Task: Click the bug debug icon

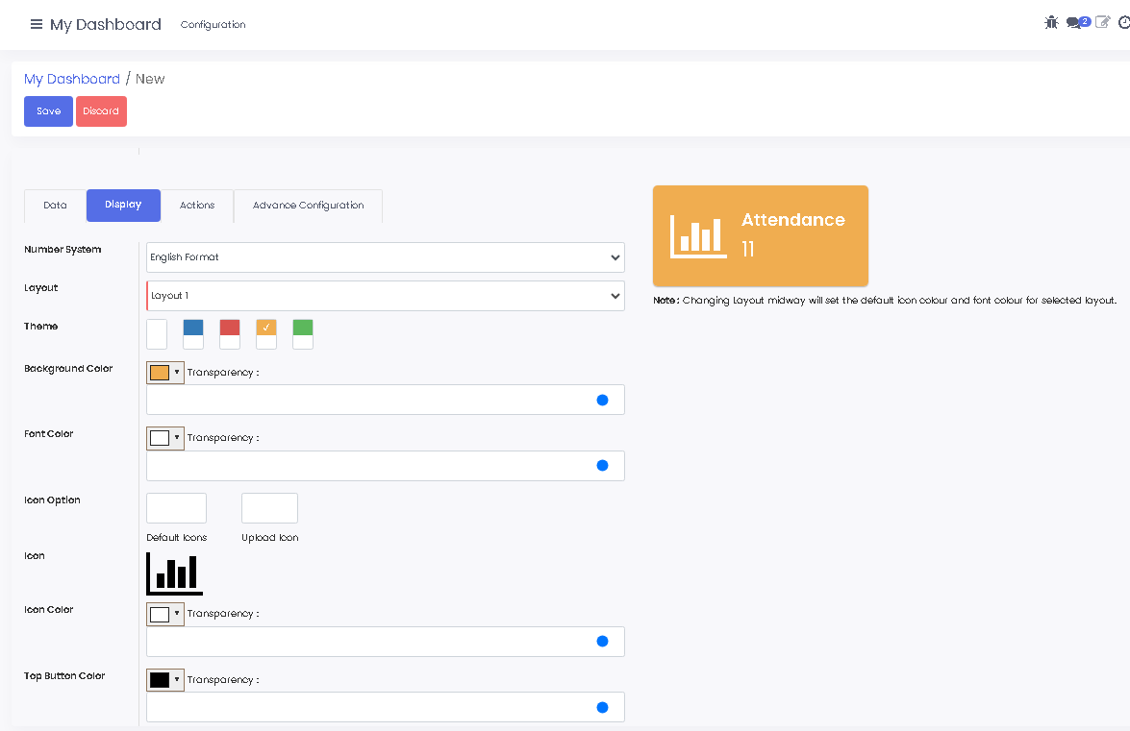Action: [1051, 22]
